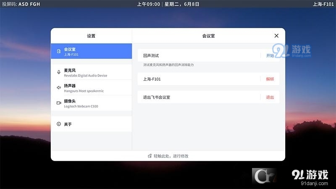Click the microphone icon beside 麦克风
Image resolution: width=336 pixels, height=189 pixels.
(x=59, y=72)
